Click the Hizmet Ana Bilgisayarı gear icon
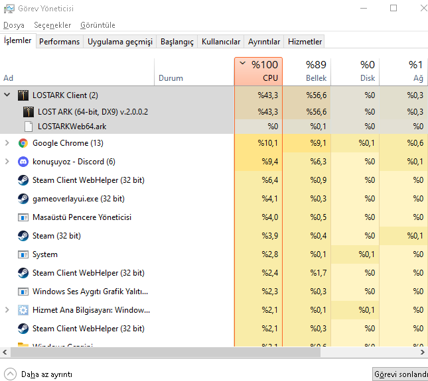This screenshot has height=381, width=428. [23, 310]
